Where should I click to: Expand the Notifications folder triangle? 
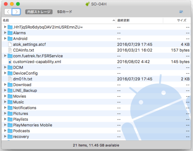(x=5, y=108)
